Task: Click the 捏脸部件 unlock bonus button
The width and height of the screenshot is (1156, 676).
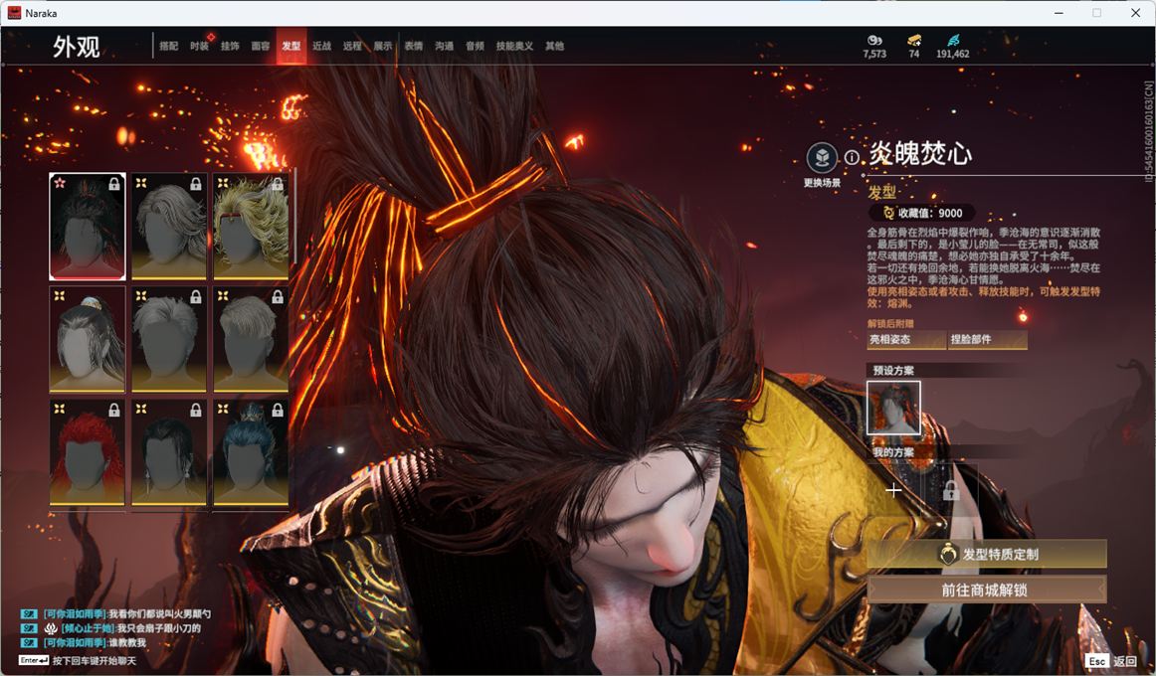Action: pyautogui.click(x=987, y=339)
